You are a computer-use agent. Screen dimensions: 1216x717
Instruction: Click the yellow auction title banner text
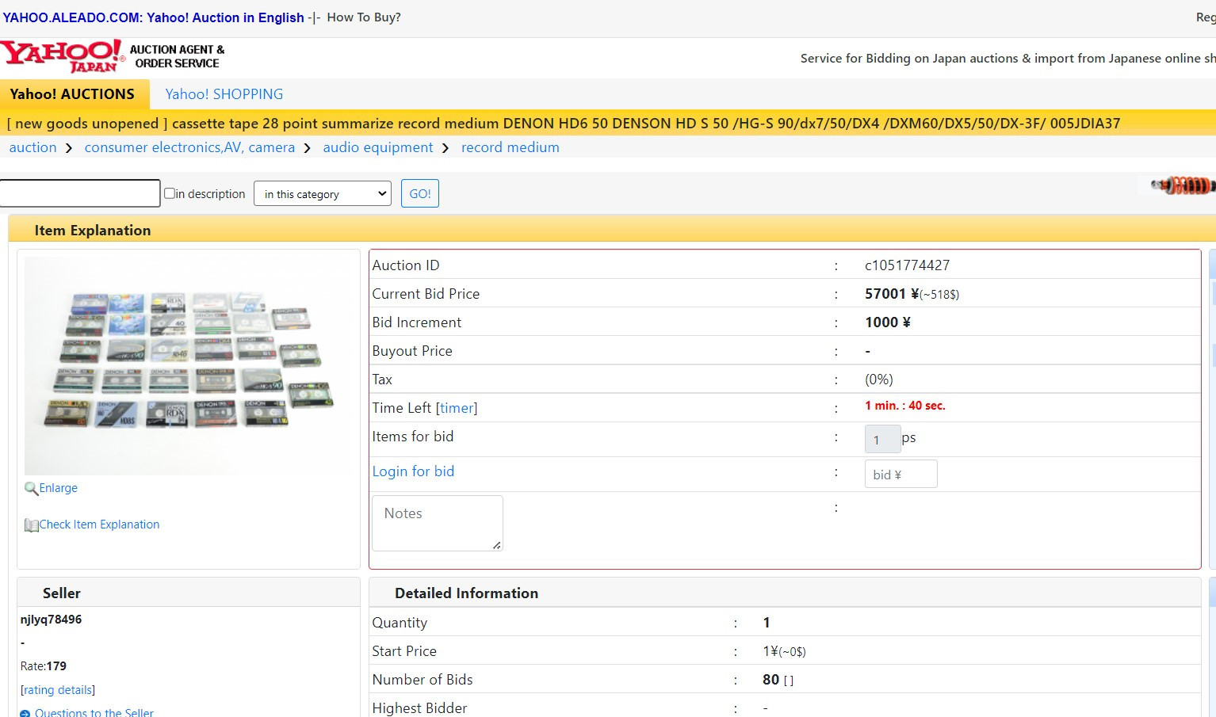564,124
